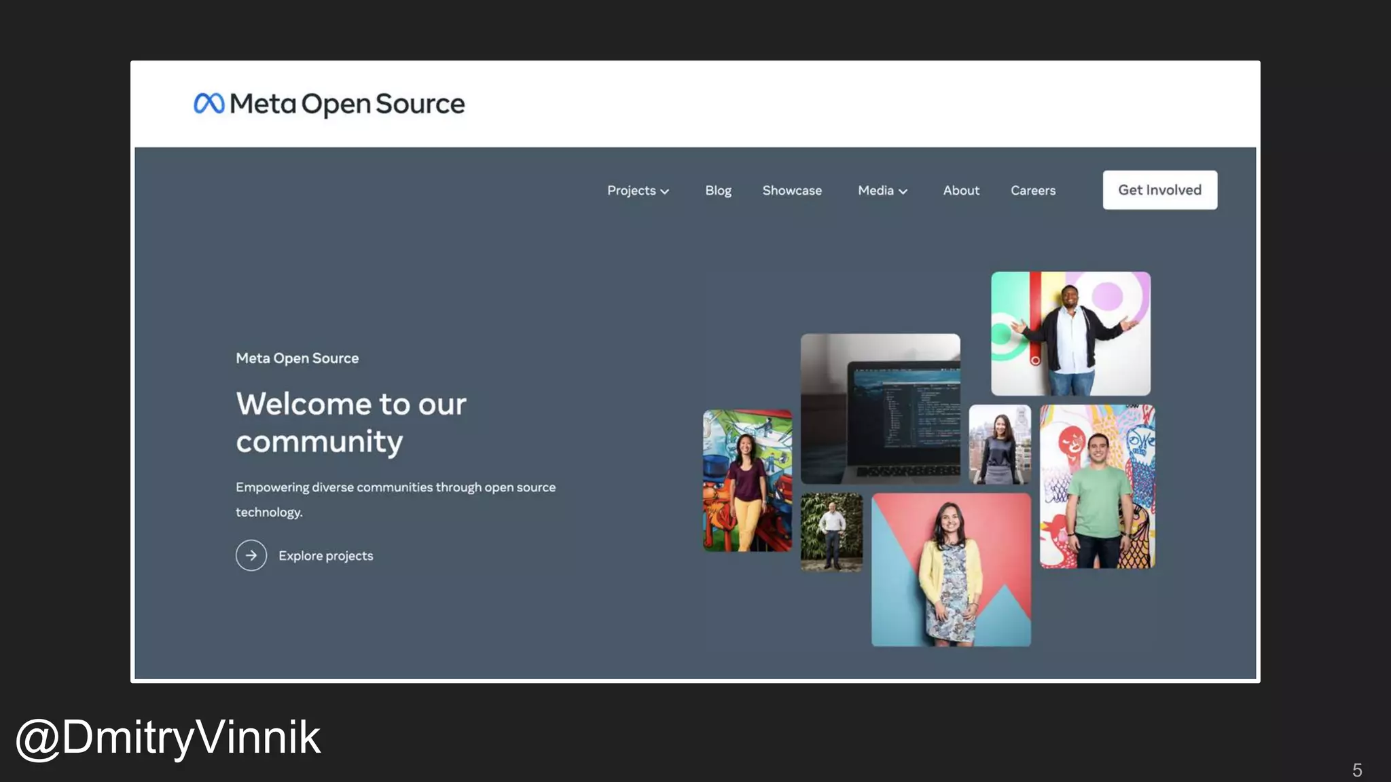The height and width of the screenshot is (782, 1391).
Task: Open the Media menu
Action: 875,191
